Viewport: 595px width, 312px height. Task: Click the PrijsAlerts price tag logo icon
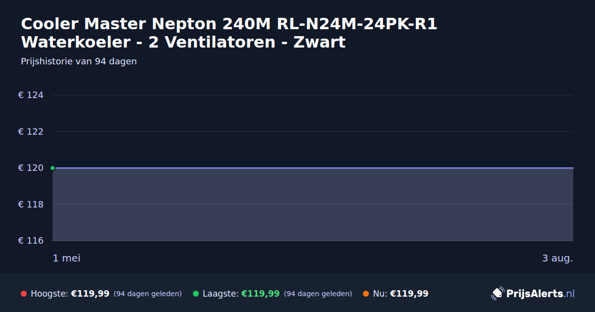click(497, 294)
